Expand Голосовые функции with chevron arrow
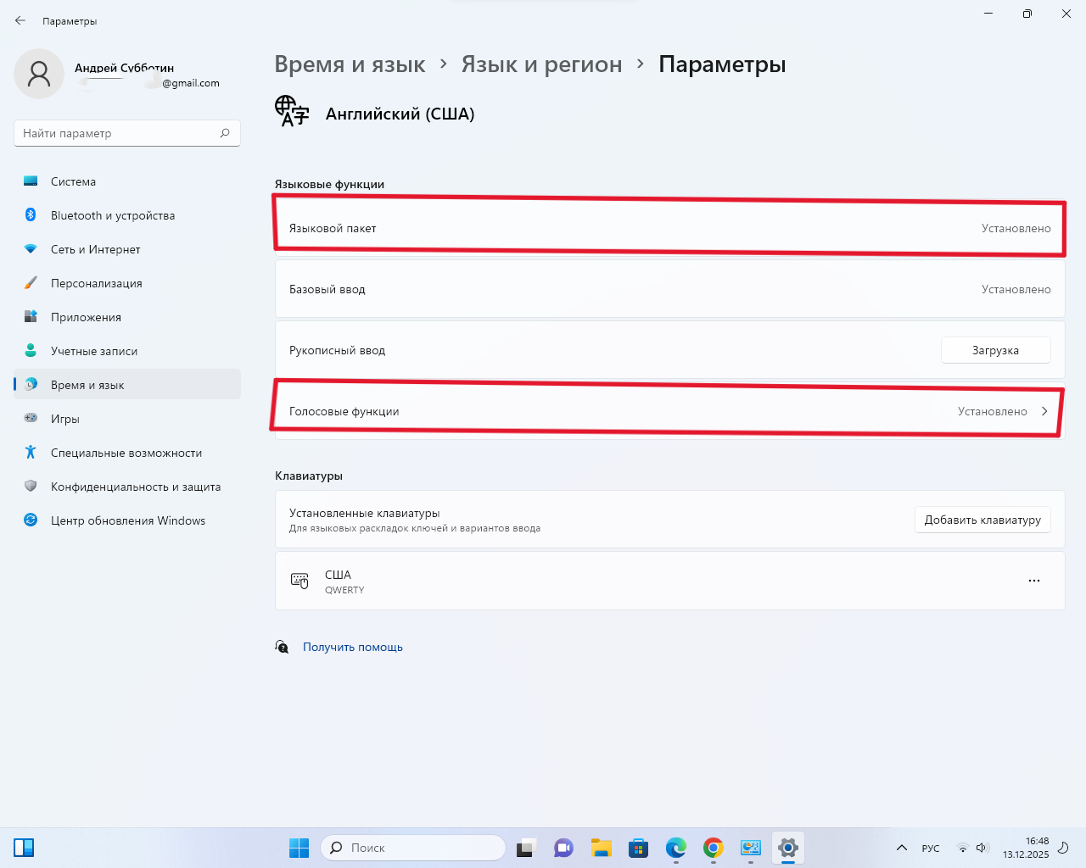1086x868 pixels. (x=1044, y=411)
